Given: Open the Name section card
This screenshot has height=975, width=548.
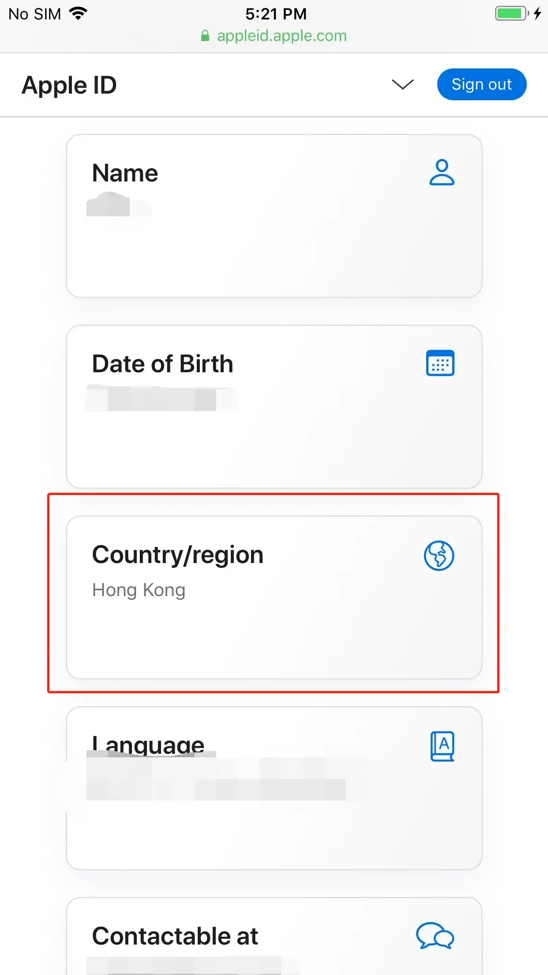Looking at the screenshot, I should 274,215.
